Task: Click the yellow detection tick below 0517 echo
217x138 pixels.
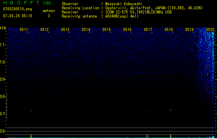Action: (x=148, y=136)
